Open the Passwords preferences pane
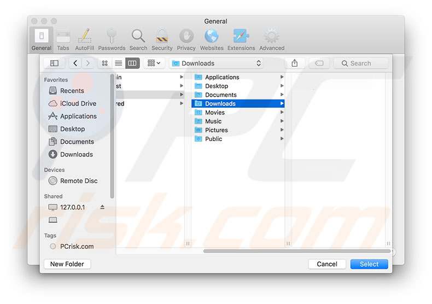 [x=112, y=40]
